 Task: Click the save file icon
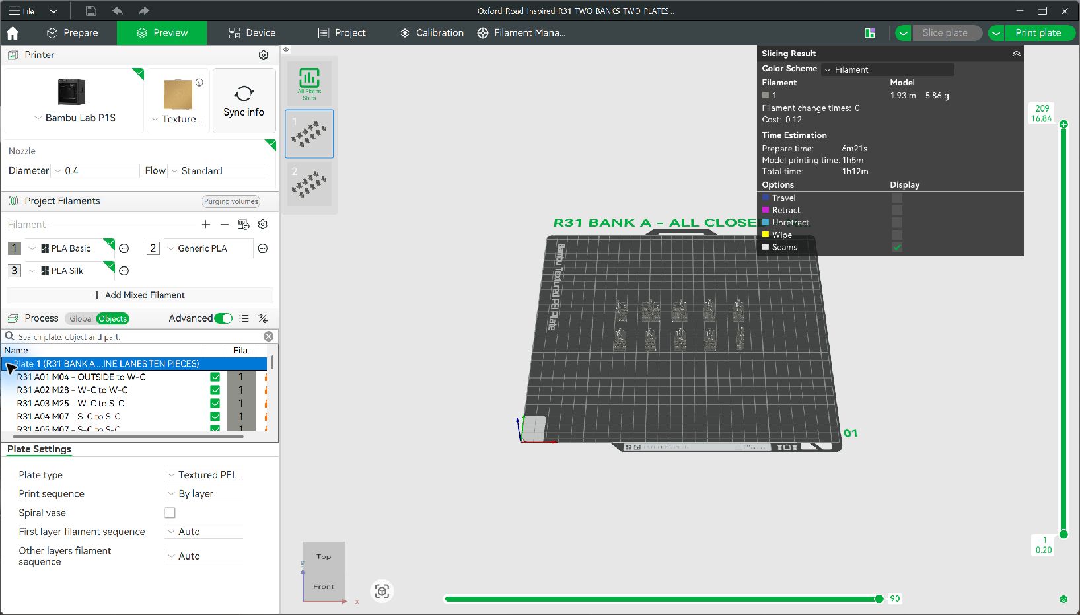[x=91, y=11]
